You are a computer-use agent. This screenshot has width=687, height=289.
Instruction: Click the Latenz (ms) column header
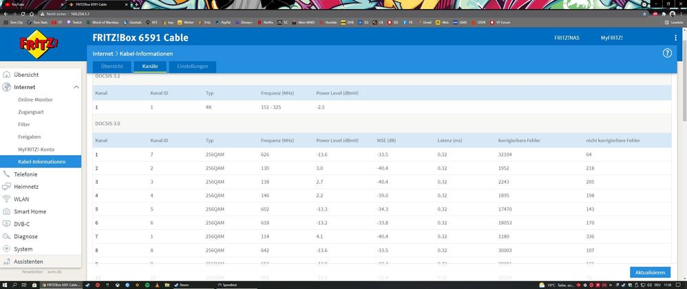pos(450,141)
